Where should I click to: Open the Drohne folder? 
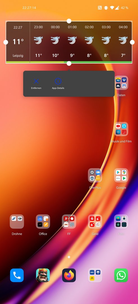(x=17, y=222)
